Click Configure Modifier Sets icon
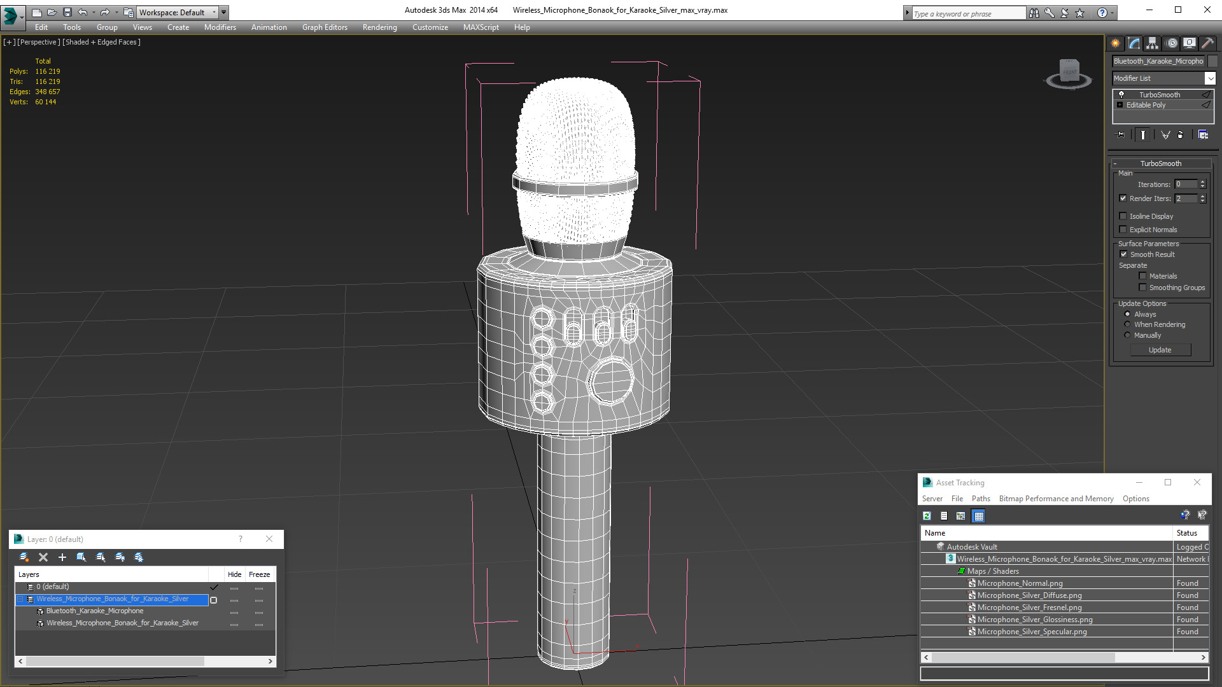Image resolution: width=1222 pixels, height=687 pixels. pos(1203,135)
